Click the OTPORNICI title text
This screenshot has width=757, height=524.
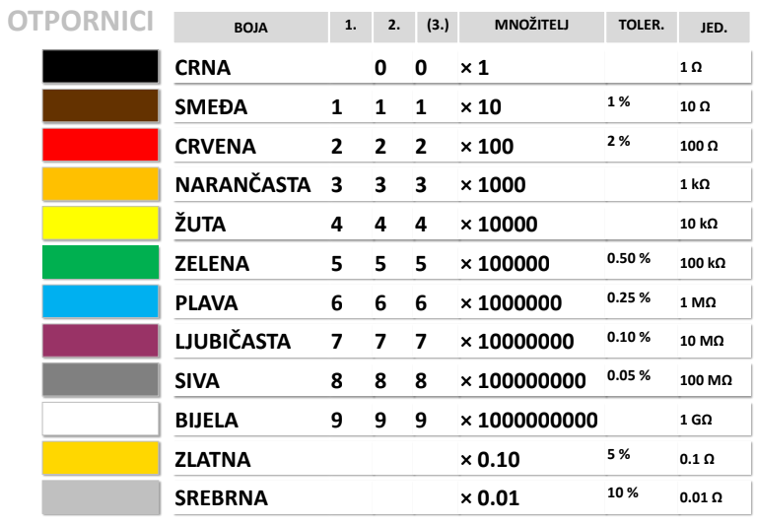pyautogui.click(x=81, y=22)
